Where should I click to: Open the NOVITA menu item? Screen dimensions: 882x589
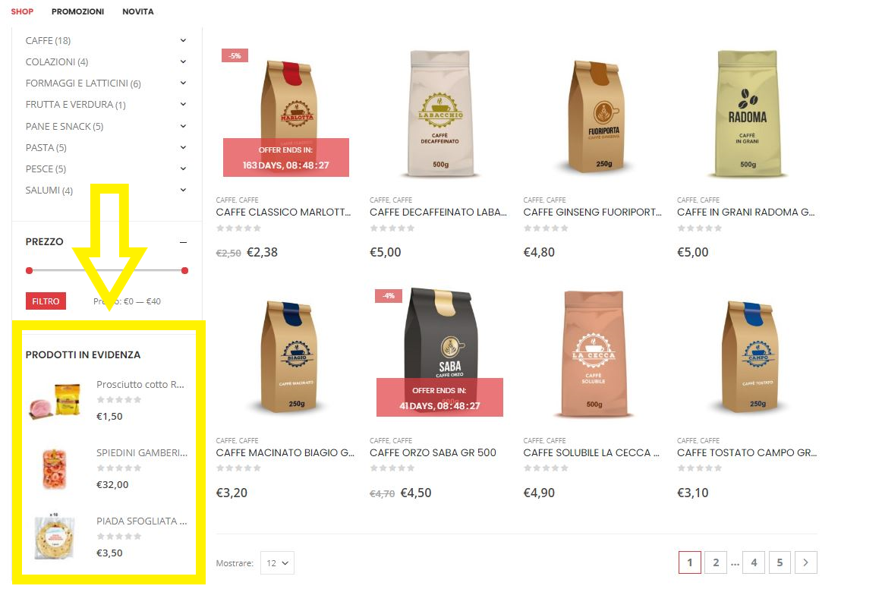pos(138,11)
